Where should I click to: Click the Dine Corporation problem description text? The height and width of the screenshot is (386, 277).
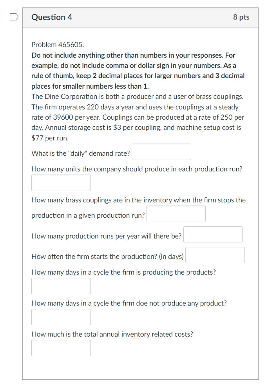pos(137,117)
